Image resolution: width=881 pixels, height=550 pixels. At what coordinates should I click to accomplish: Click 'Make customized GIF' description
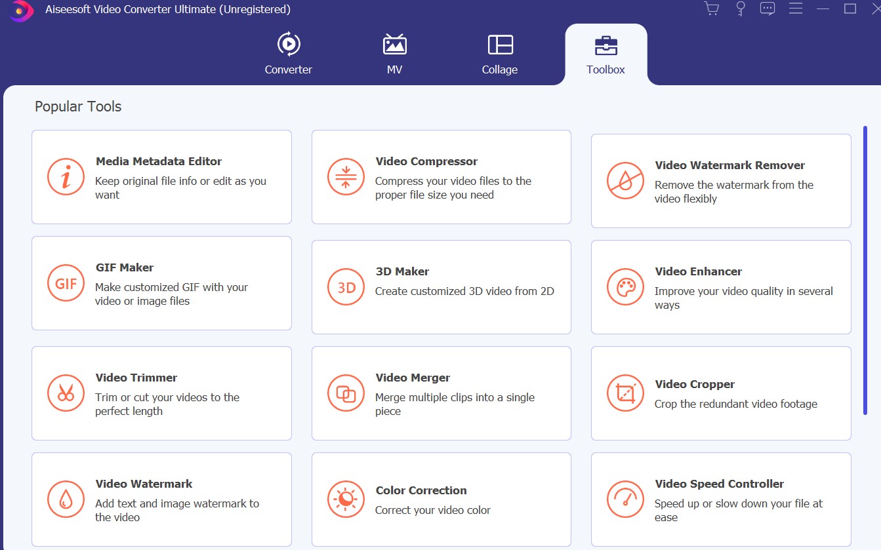pos(172,294)
